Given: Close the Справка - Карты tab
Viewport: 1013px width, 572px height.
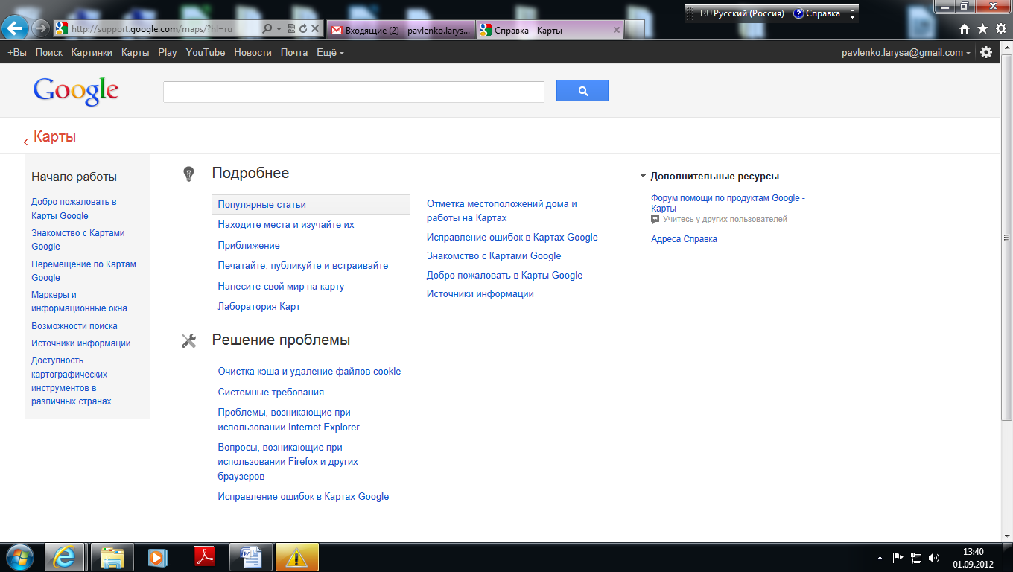Looking at the screenshot, I should (x=616, y=31).
